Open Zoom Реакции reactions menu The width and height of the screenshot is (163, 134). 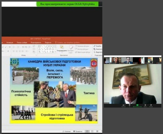[x=151, y=105]
